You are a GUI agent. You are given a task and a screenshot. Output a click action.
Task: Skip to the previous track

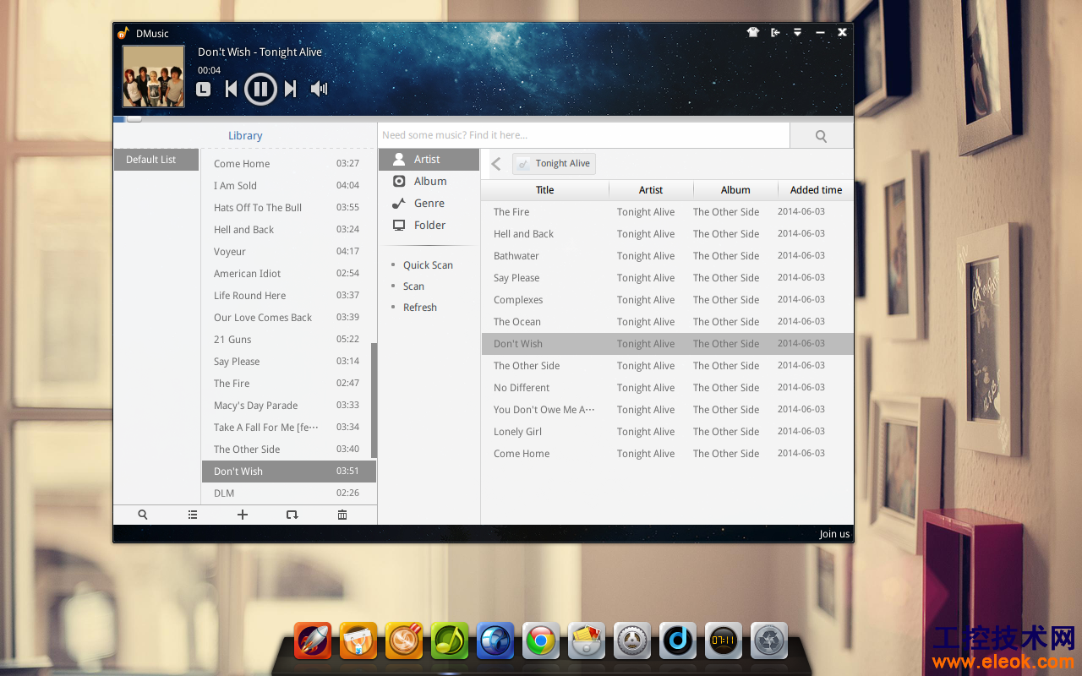231,89
